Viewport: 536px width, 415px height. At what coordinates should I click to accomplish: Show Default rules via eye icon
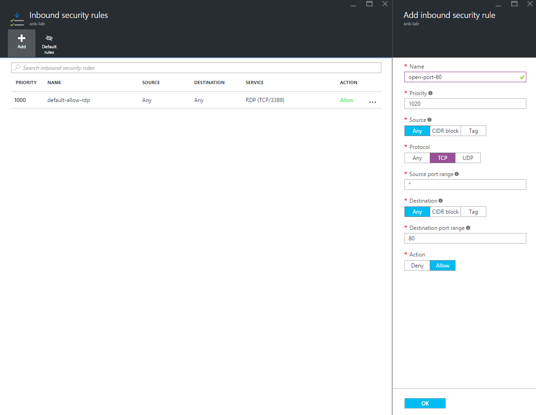49,38
